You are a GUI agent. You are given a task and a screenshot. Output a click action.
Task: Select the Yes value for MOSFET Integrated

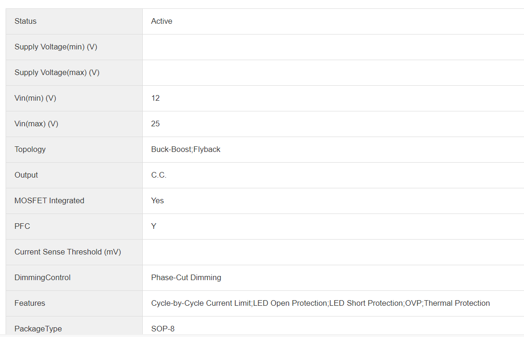coord(157,201)
